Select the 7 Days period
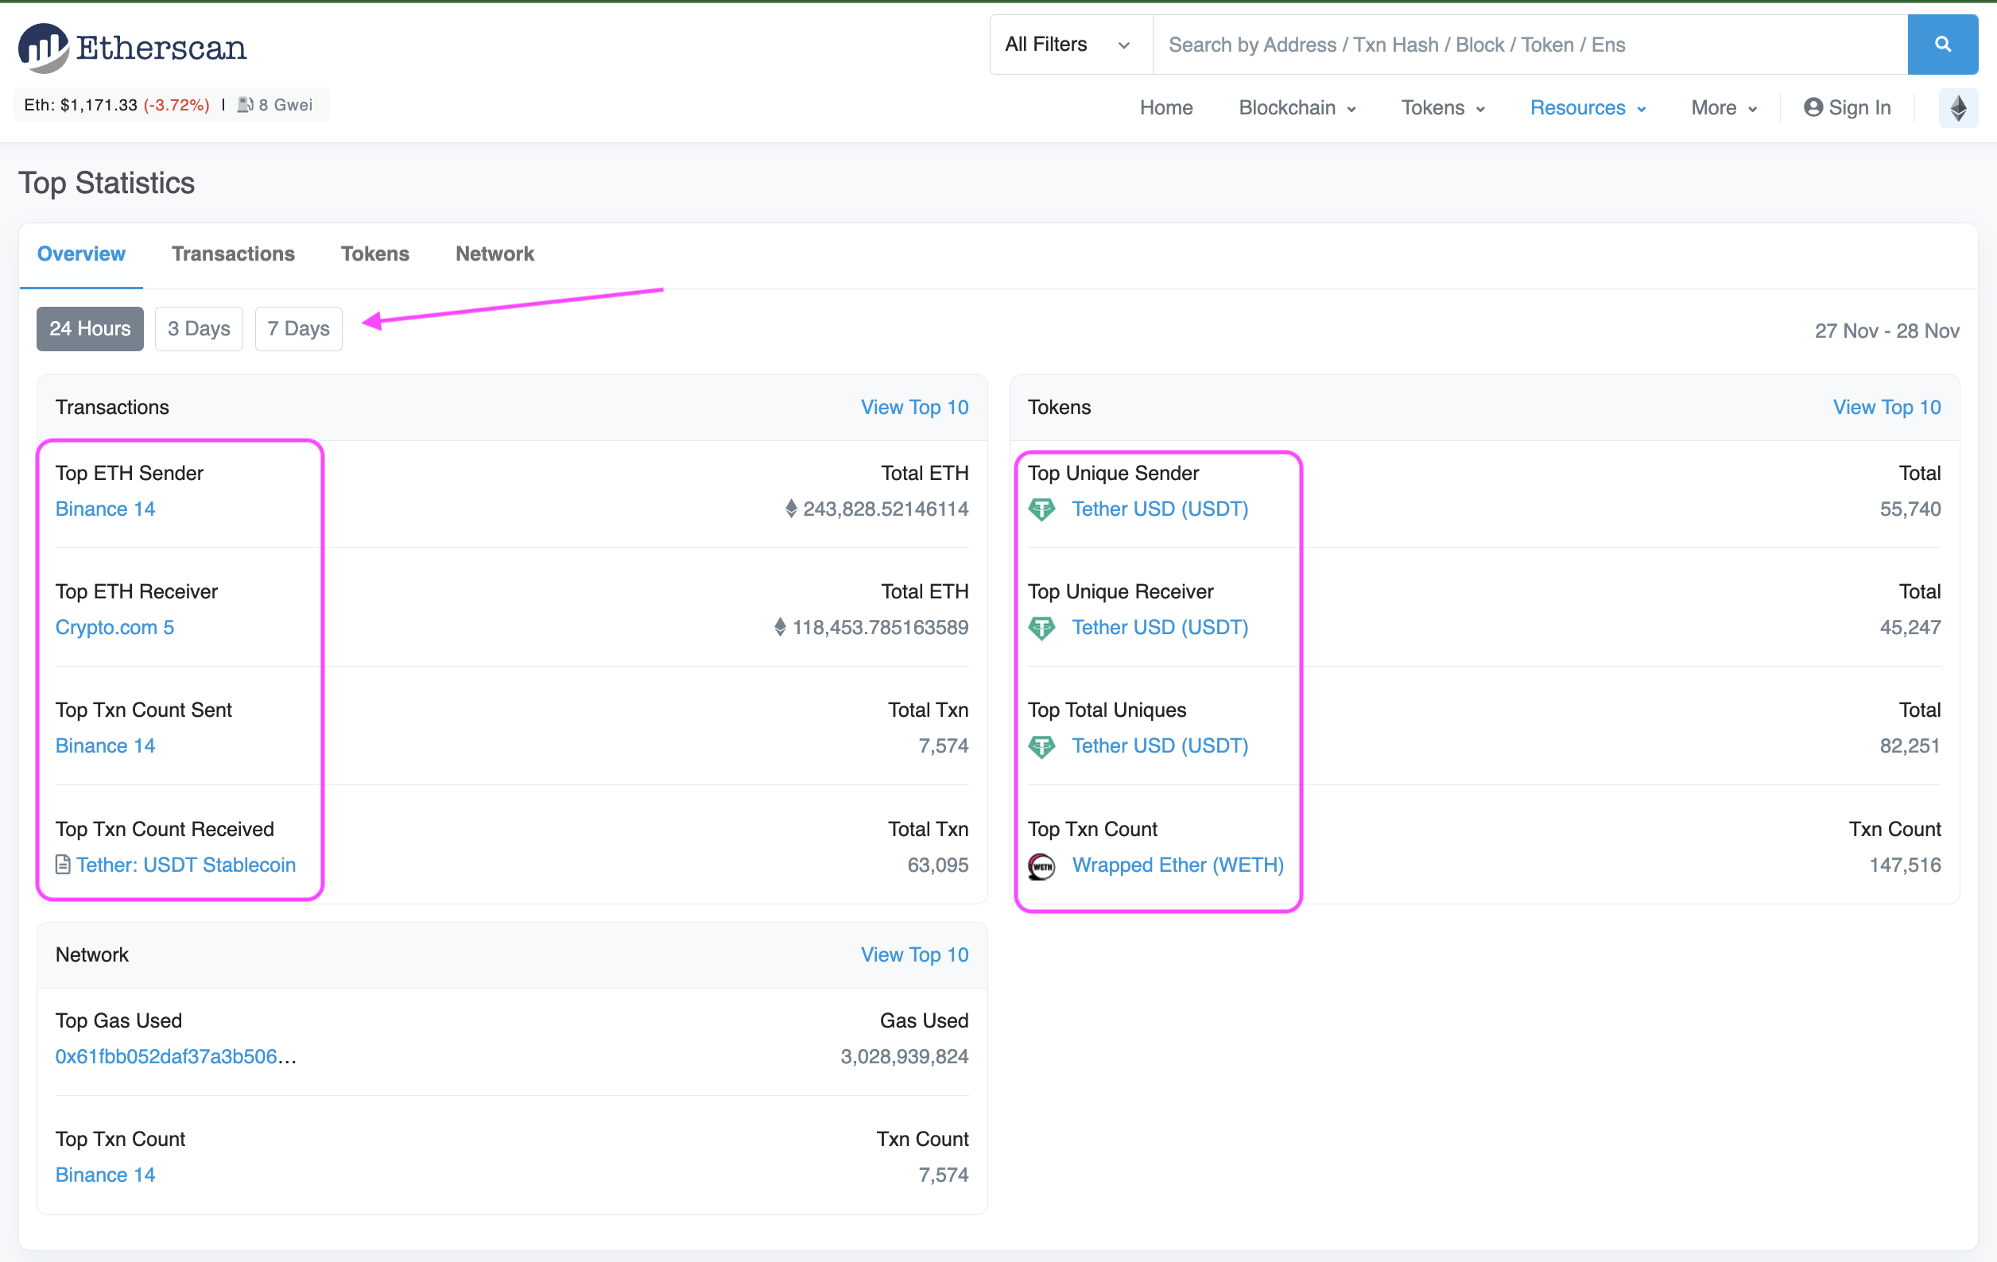The width and height of the screenshot is (1997, 1262). pos(299,329)
